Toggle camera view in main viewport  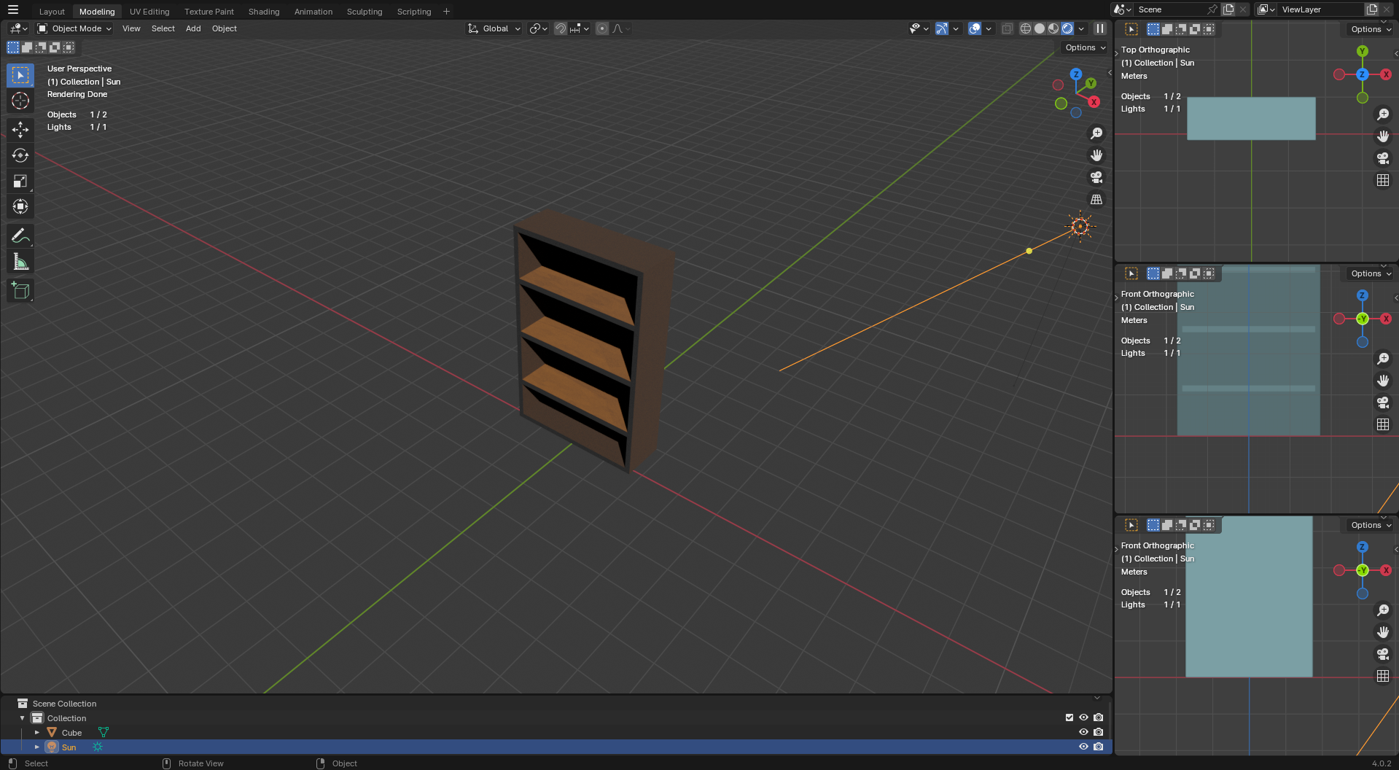(x=1096, y=177)
